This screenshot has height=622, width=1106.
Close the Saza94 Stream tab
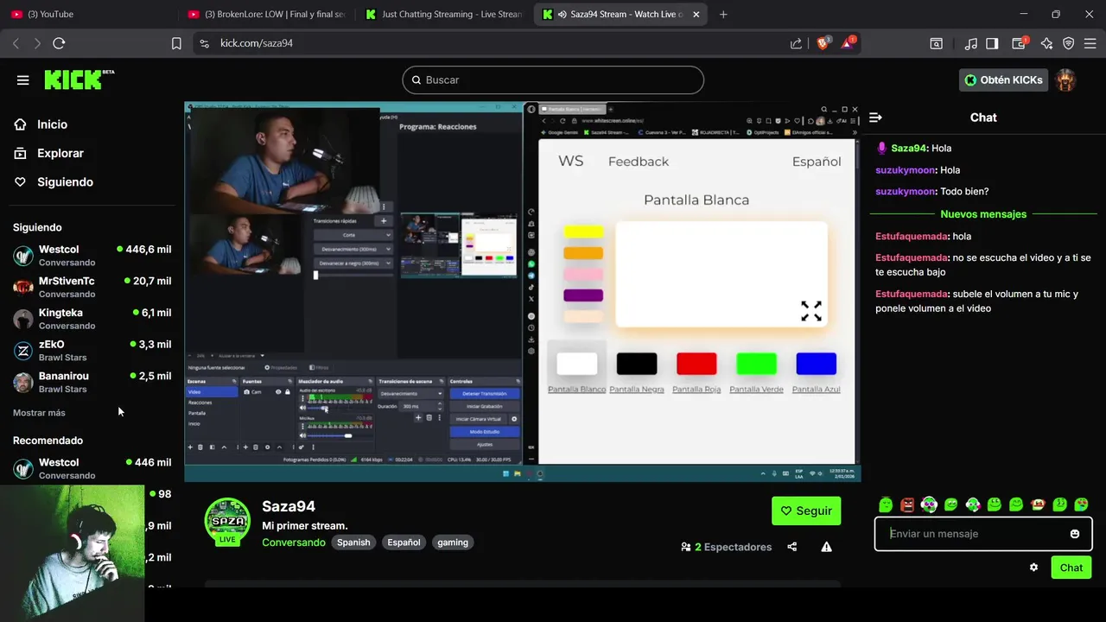(696, 14)
